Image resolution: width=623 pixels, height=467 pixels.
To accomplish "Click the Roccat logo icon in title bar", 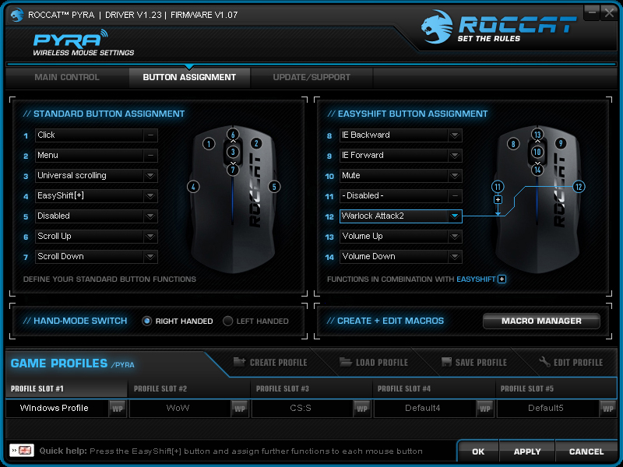I will [x=17, y=15].
